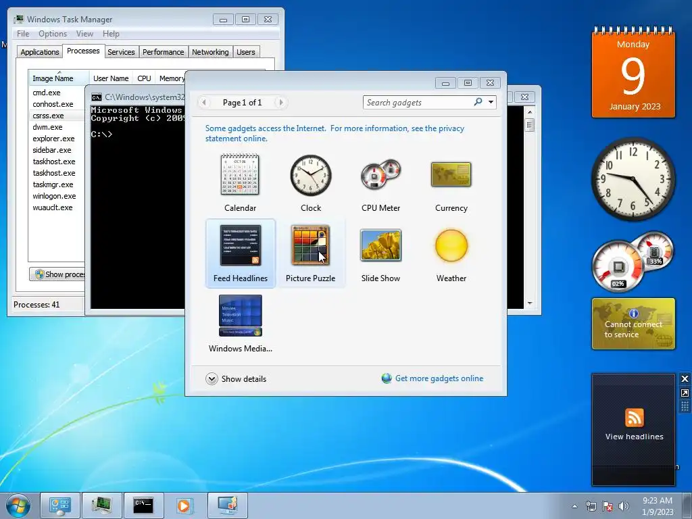The height and width of the screenshot is (519, 692).
Task: Go to next gadget gallery page
Action: tap(280, 103)
